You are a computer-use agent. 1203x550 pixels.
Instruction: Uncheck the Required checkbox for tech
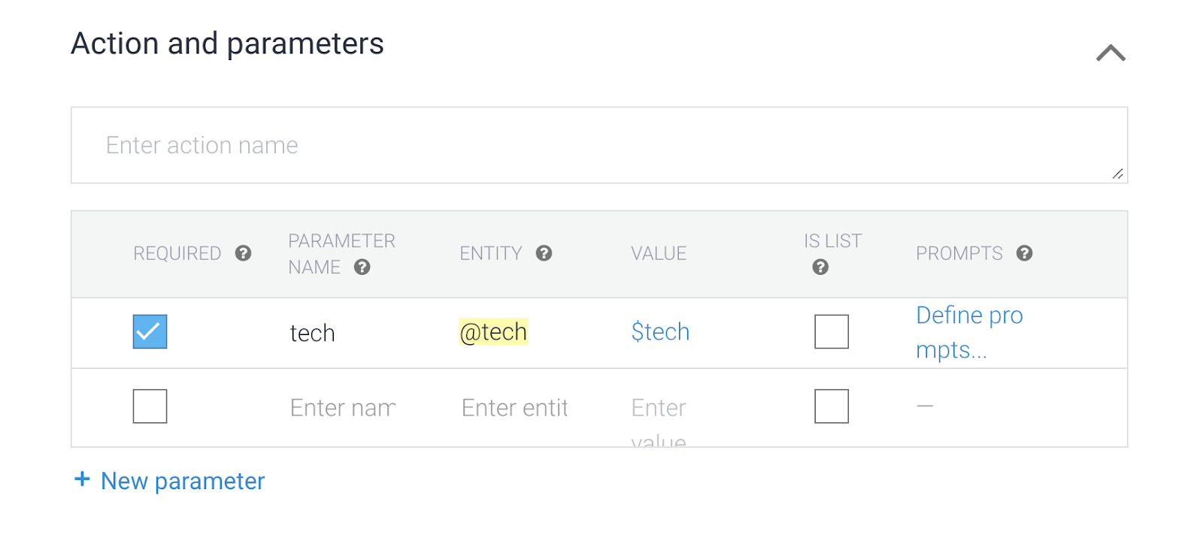(x=150, y=331)
